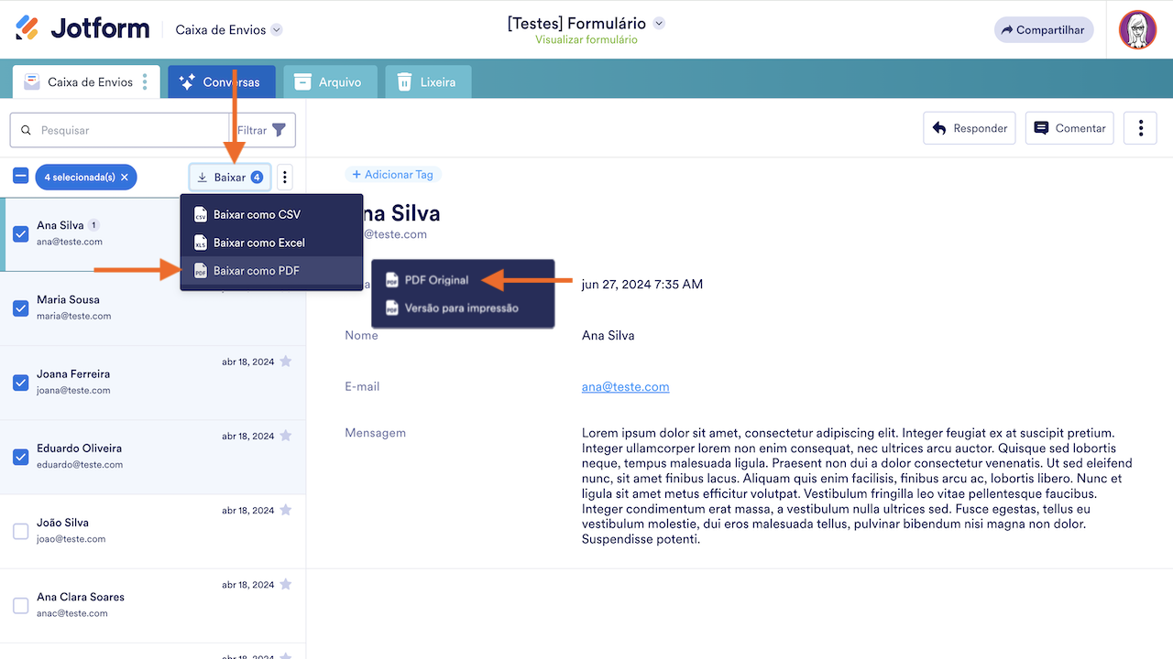Screen dimensions: 1173x659
Task: Click the Lixeira trash icon
Action: click(404, 82)
